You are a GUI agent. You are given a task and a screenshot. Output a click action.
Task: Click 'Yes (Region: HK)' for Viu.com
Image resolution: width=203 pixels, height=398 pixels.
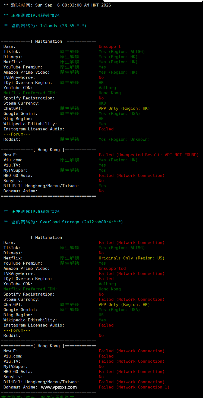pos(118,160)
